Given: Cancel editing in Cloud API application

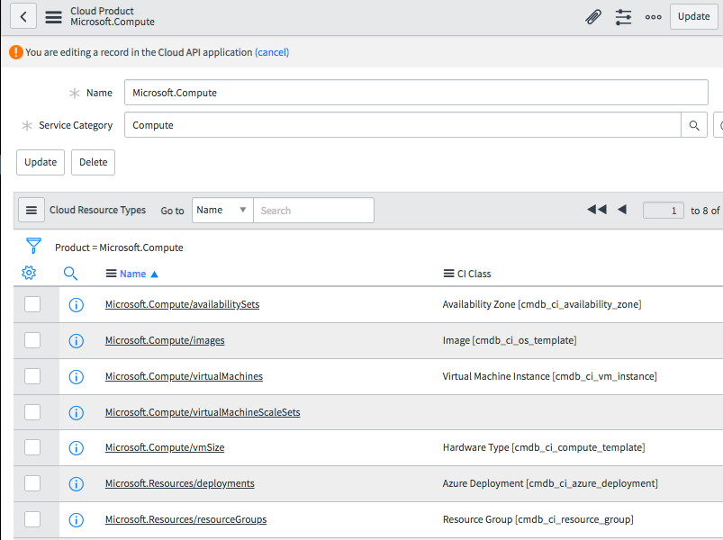Looking at the screenshot, I should click(x=272, y=52).
